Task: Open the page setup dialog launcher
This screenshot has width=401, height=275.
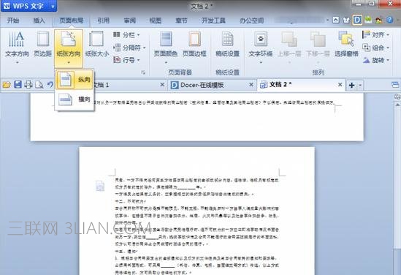Action: point(143,72)
